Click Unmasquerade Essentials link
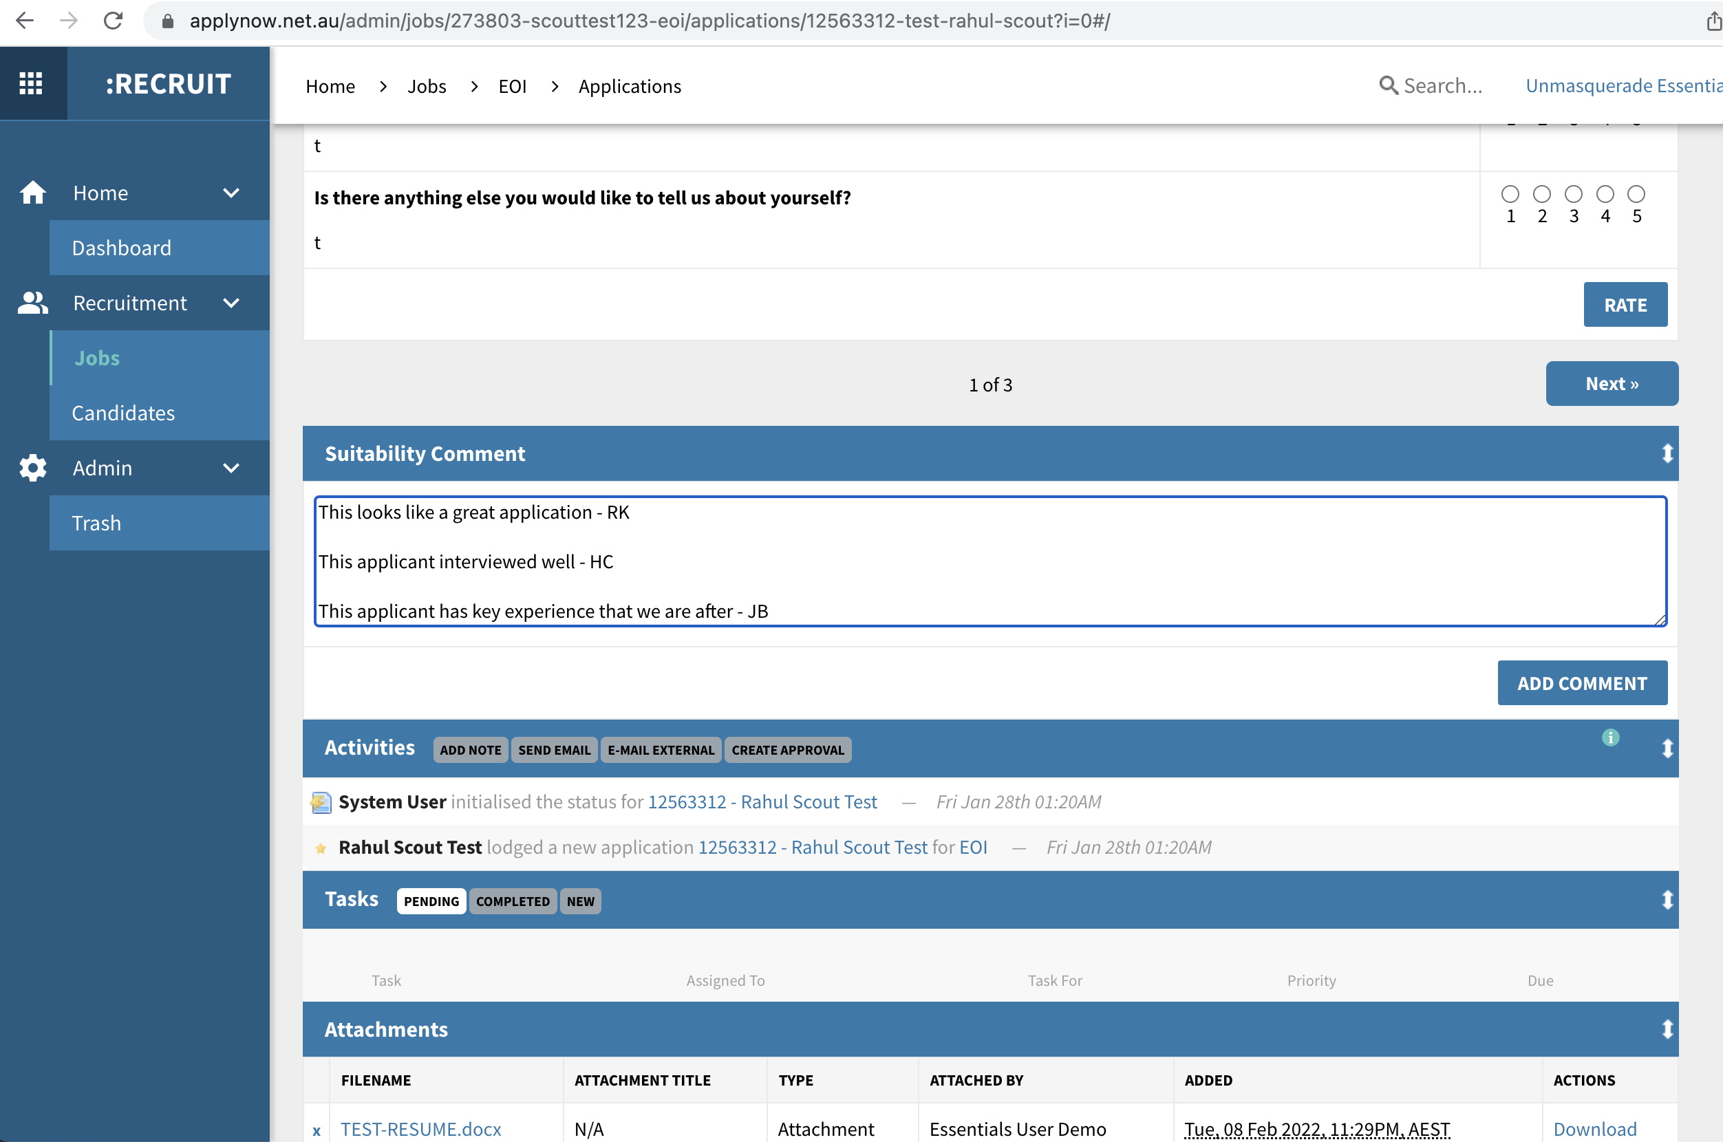Viewport: 1723px width, 1142px height. (x=1624, y=85)
